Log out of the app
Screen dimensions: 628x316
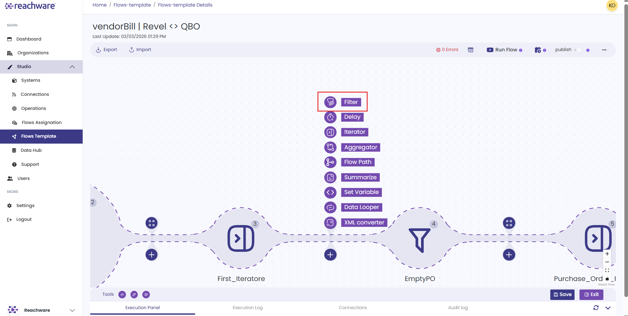[x=24, y=219]
